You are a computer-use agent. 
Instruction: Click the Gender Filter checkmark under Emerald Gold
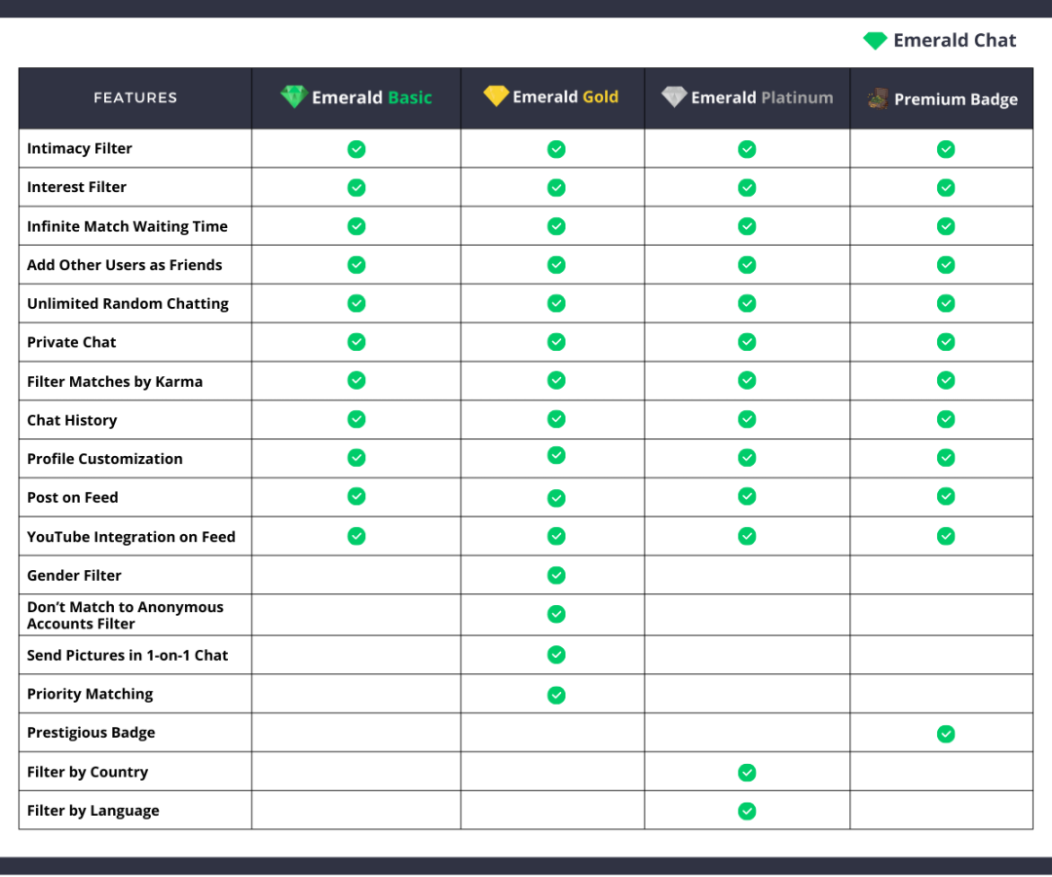tap(555, 575)
